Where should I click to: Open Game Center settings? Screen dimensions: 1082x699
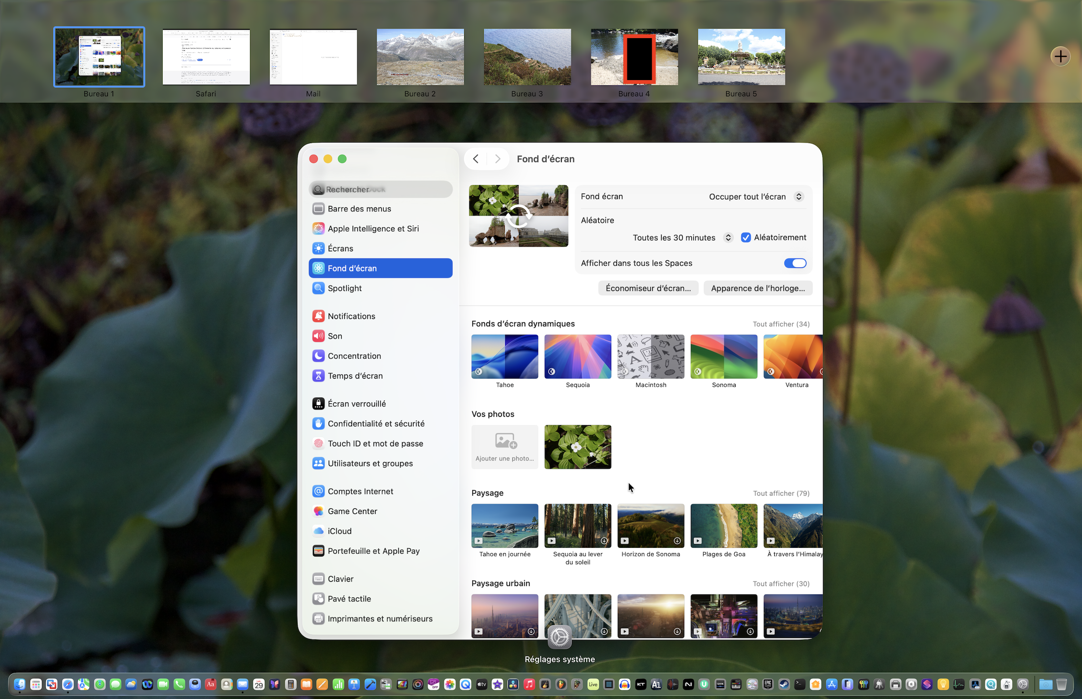[352, 511]
